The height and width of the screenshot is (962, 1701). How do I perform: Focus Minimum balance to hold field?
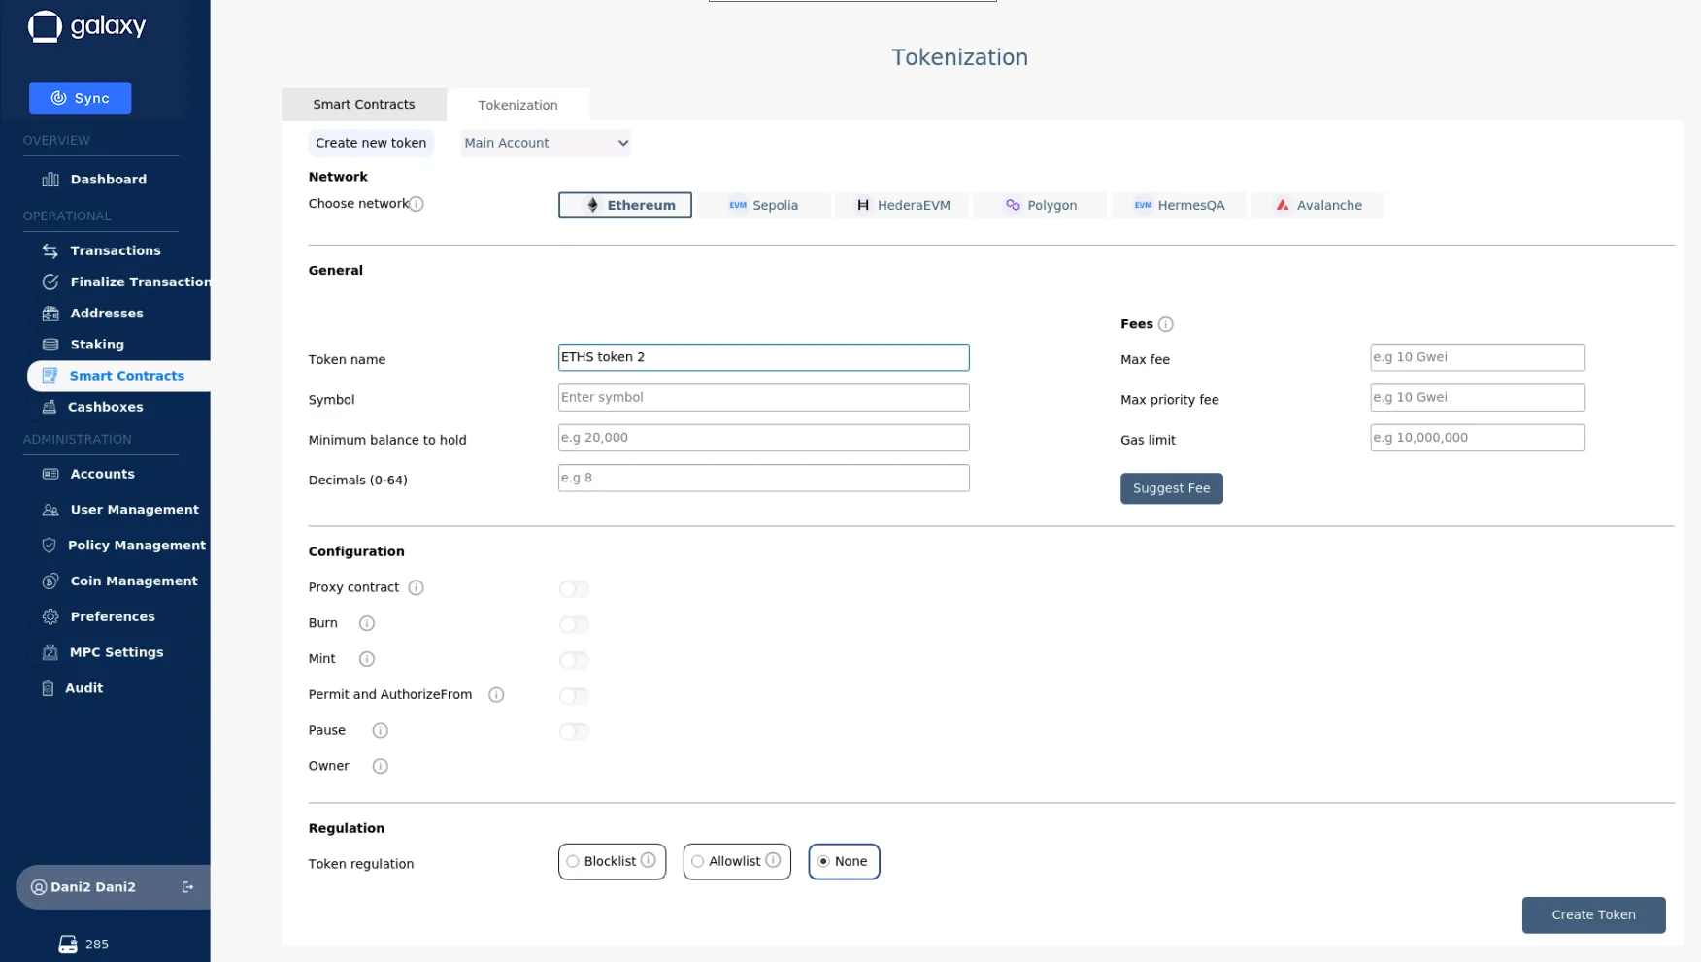(763, 438)
